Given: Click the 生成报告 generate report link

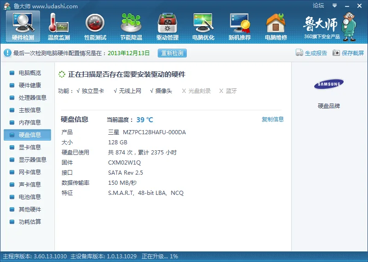Looking at the screenshot, I should tap(316, 53).
